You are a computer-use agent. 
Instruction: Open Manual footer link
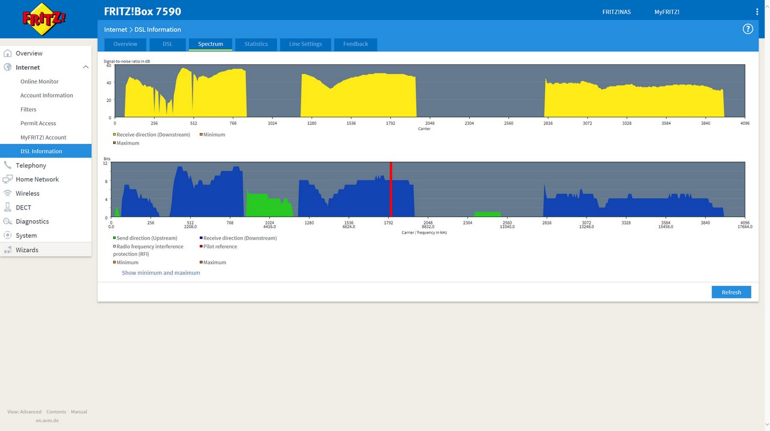[79, 412]
